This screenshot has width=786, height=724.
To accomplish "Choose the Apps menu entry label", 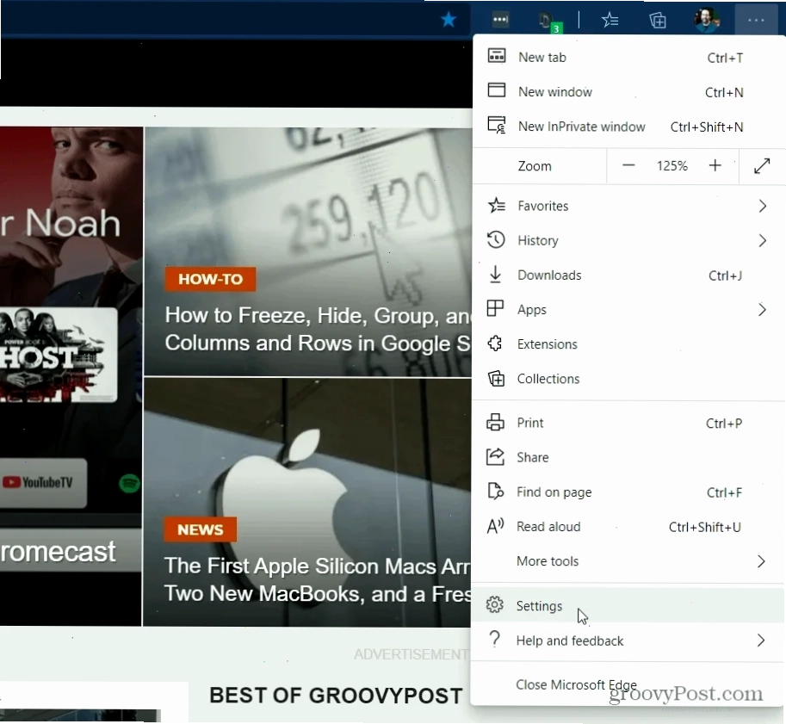I will click(x=532, y=310).
